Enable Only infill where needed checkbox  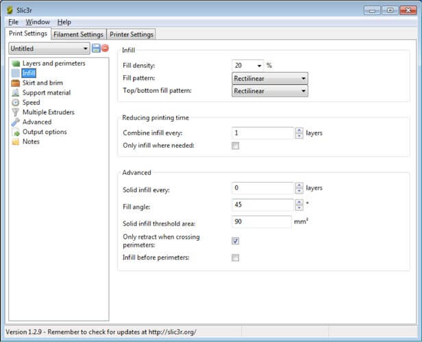(235, 146)
